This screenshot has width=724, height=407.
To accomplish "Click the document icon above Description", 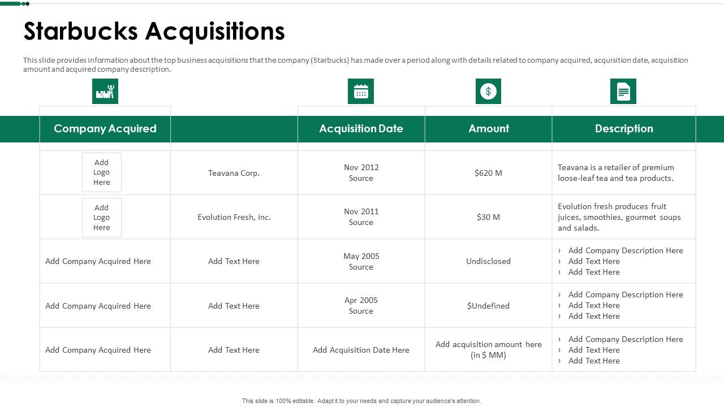I will (x=623, y=91).
